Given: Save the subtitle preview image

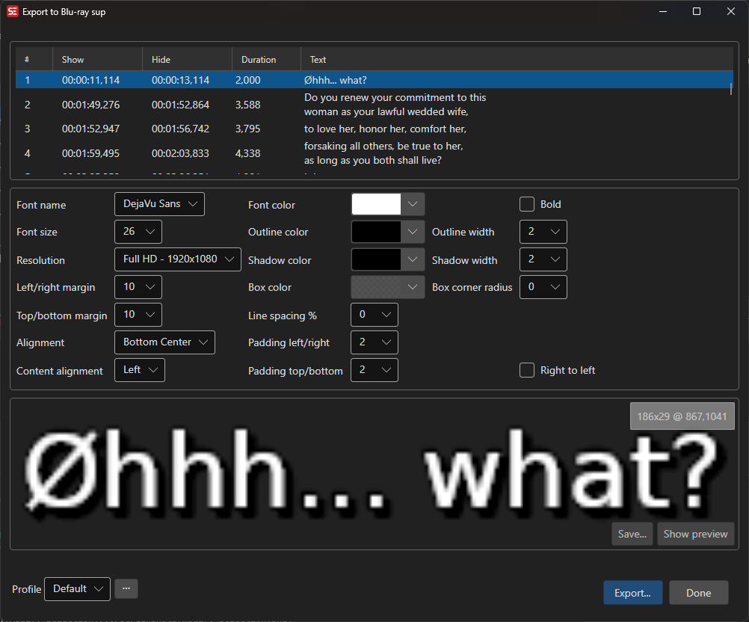Looking at the screenshot, I should [632, 534].
